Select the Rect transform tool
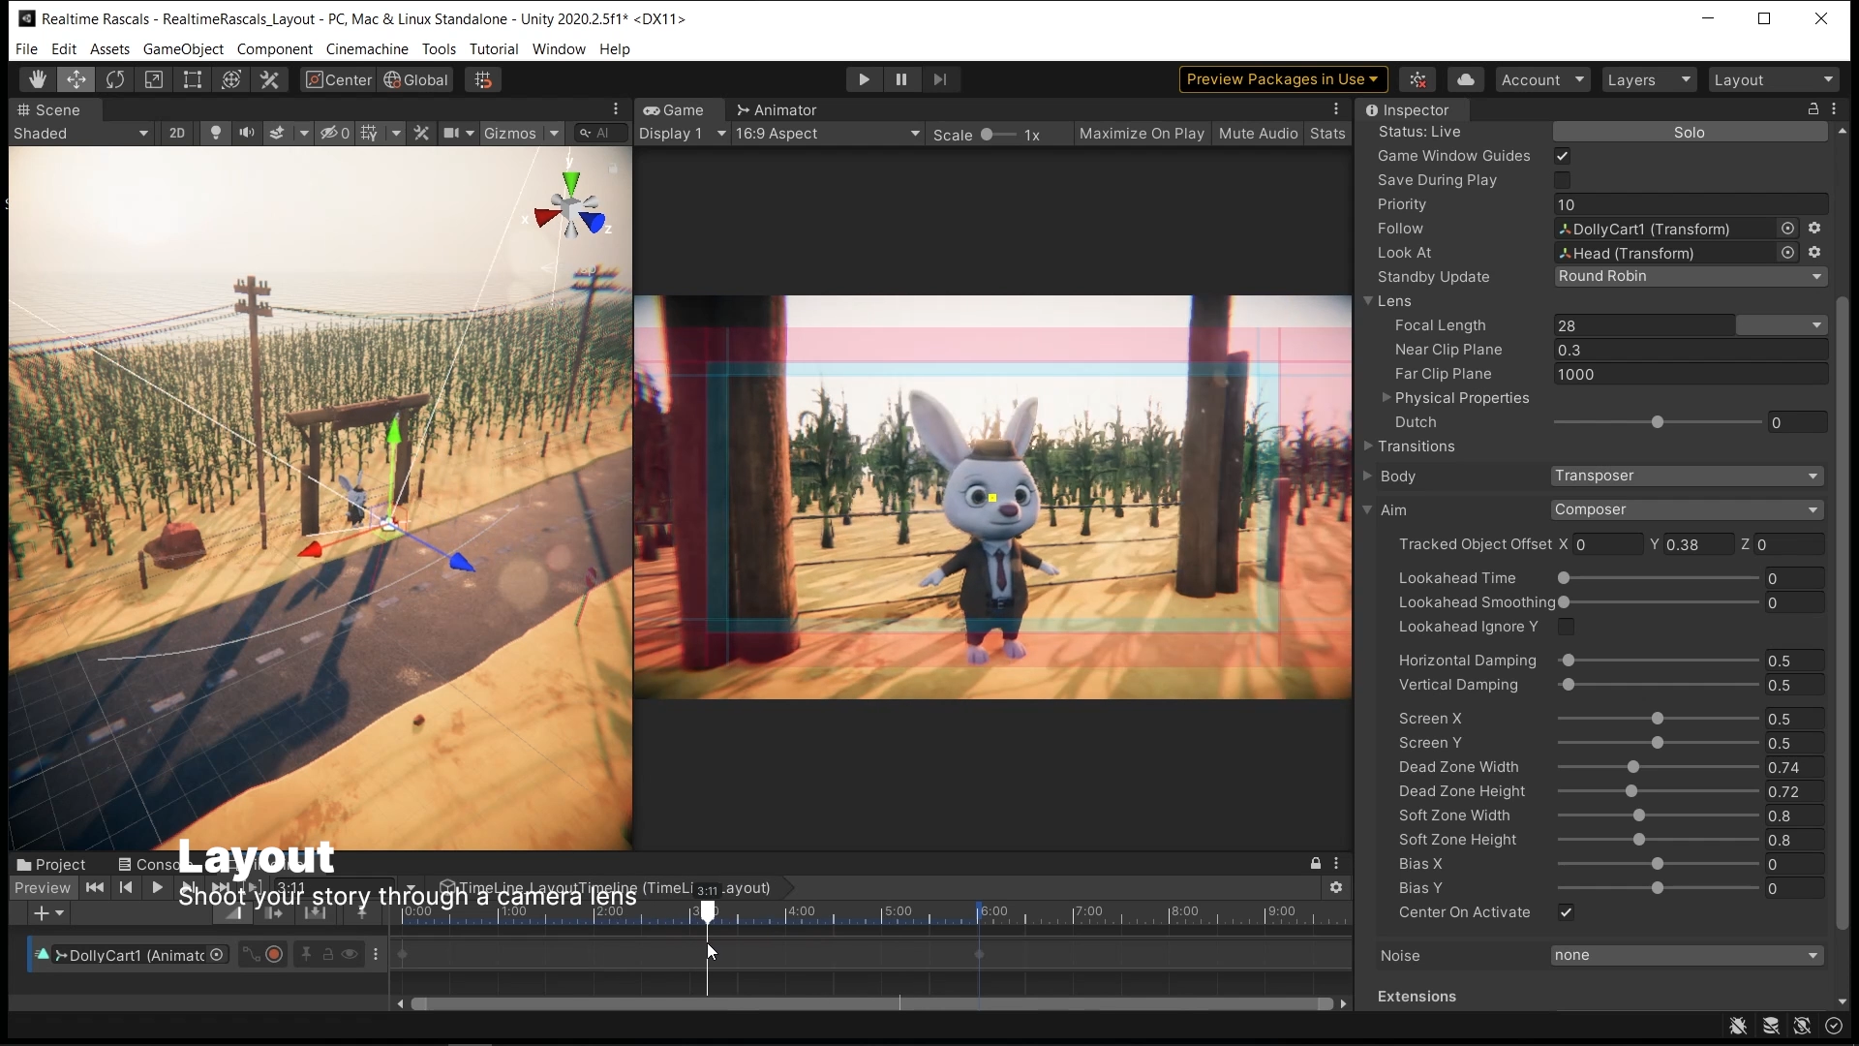The width and height of the screenshot is (1859, 1046). coord(192,79)
